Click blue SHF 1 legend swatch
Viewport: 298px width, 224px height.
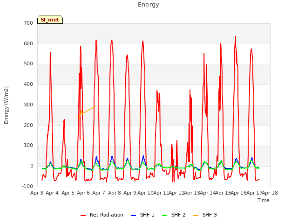pos(134,216)
